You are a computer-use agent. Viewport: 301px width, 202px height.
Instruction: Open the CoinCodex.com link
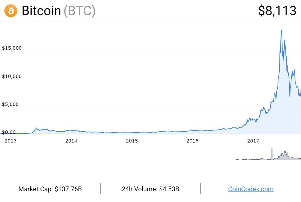(x=250, y=189)
